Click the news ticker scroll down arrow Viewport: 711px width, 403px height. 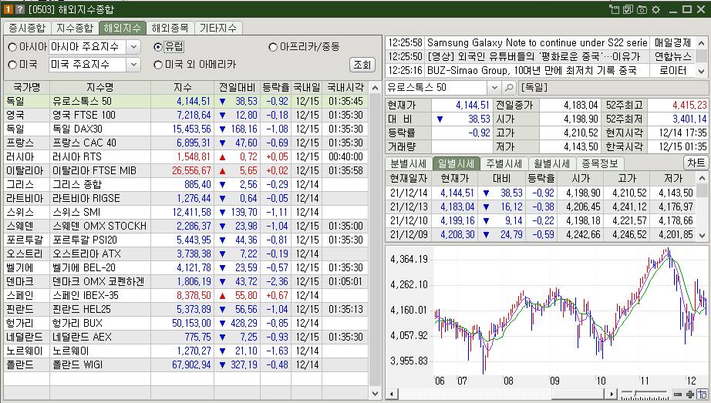[702, 71]
